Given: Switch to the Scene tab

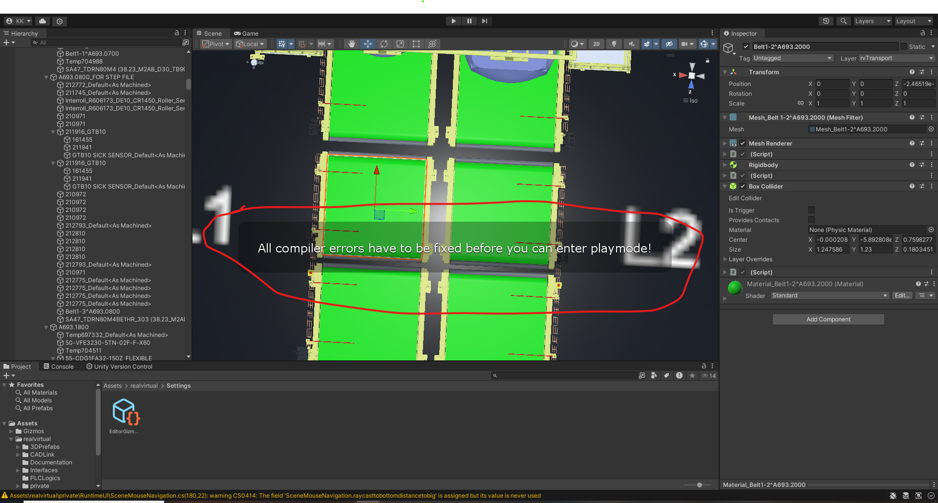Looking at the screenshot, I should (209, 33).
